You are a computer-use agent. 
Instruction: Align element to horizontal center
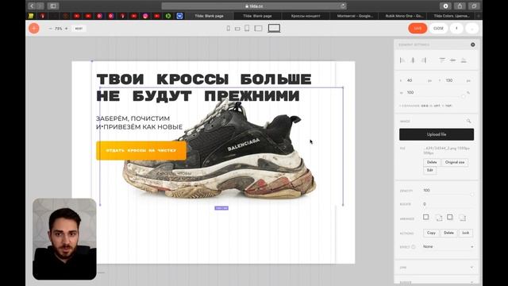pyautogui.click(x=413, y=60)
